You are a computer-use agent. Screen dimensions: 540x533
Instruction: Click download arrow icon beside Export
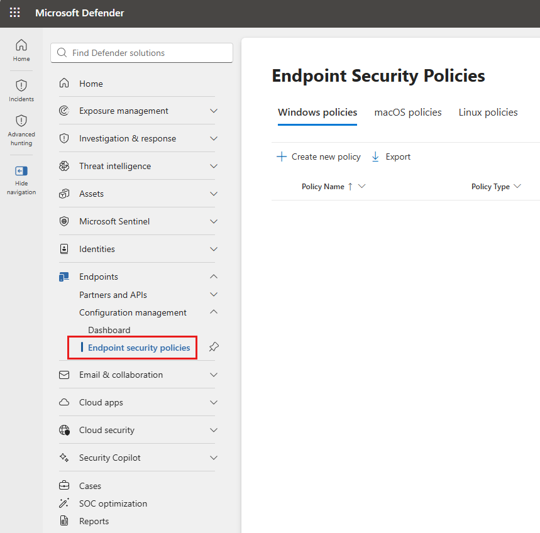pos(375,157)
